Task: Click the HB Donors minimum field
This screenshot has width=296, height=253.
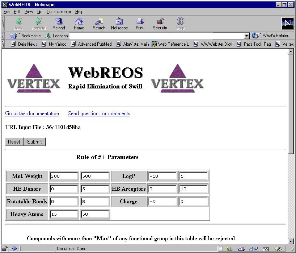Action: pos(64,189)
